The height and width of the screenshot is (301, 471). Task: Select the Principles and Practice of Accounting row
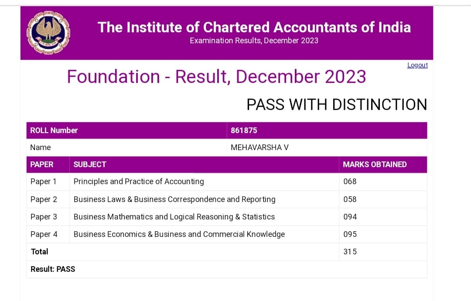click(x=227, y=182)
